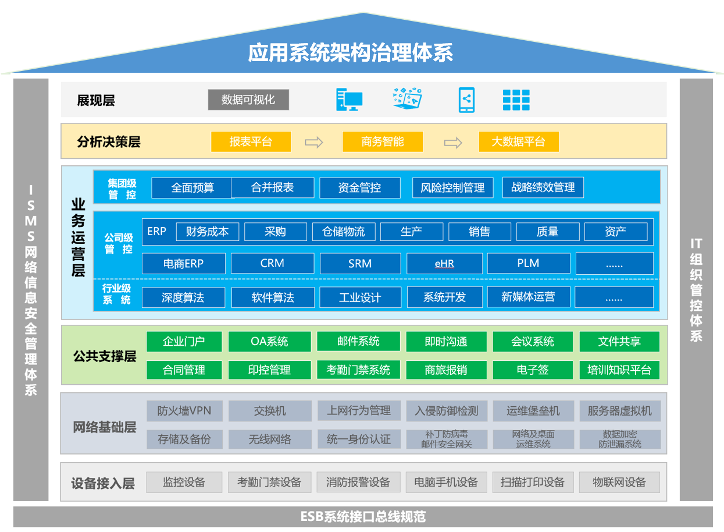The height and width of the screenshot is (532, 724).
Task: Click the 新媒体运营 box
Action: [529, 297]
